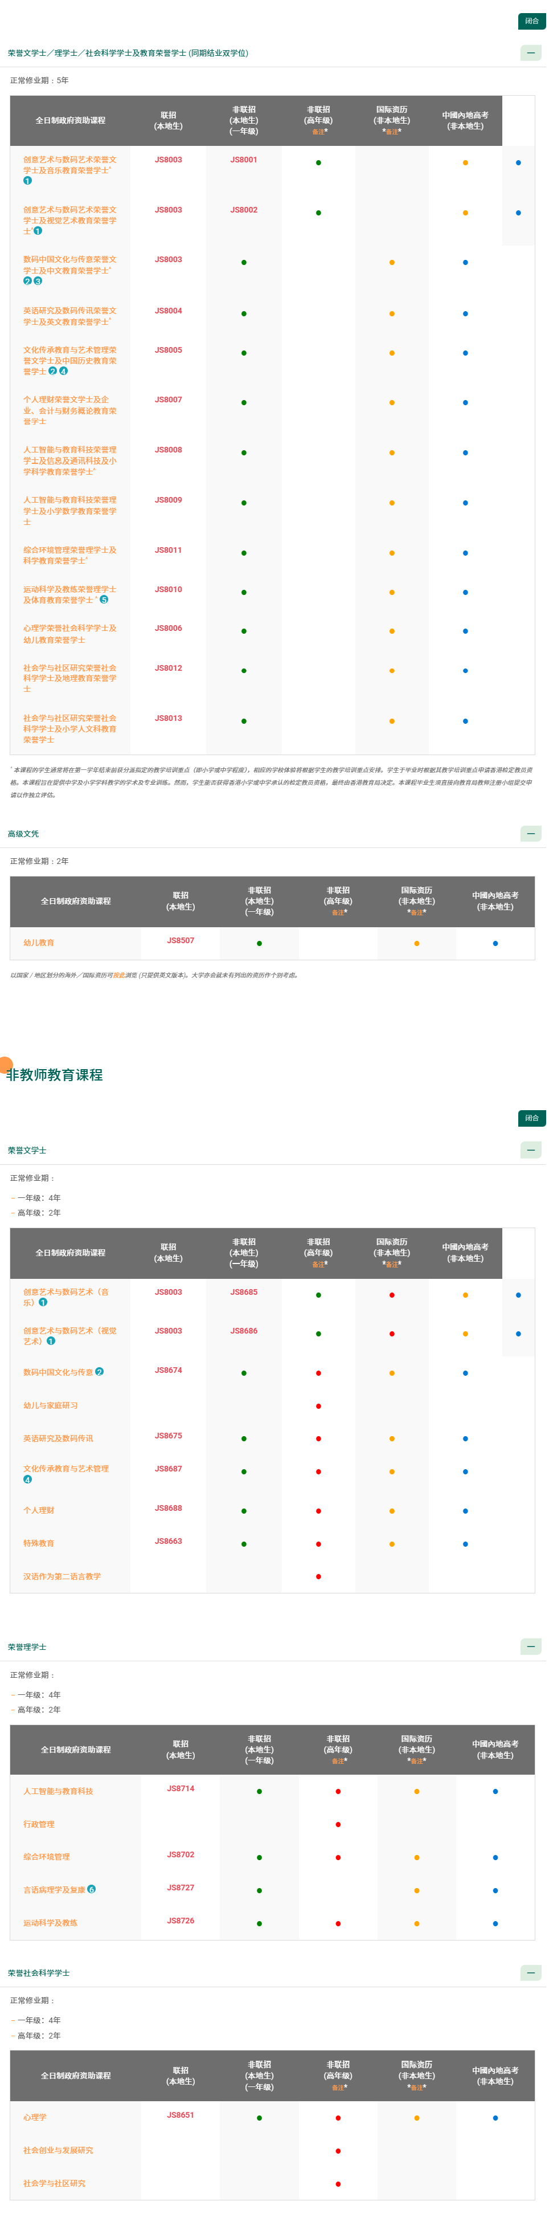Collapse the 荣誉理学士 section

pyautogui.click(x=531, y=1646)
